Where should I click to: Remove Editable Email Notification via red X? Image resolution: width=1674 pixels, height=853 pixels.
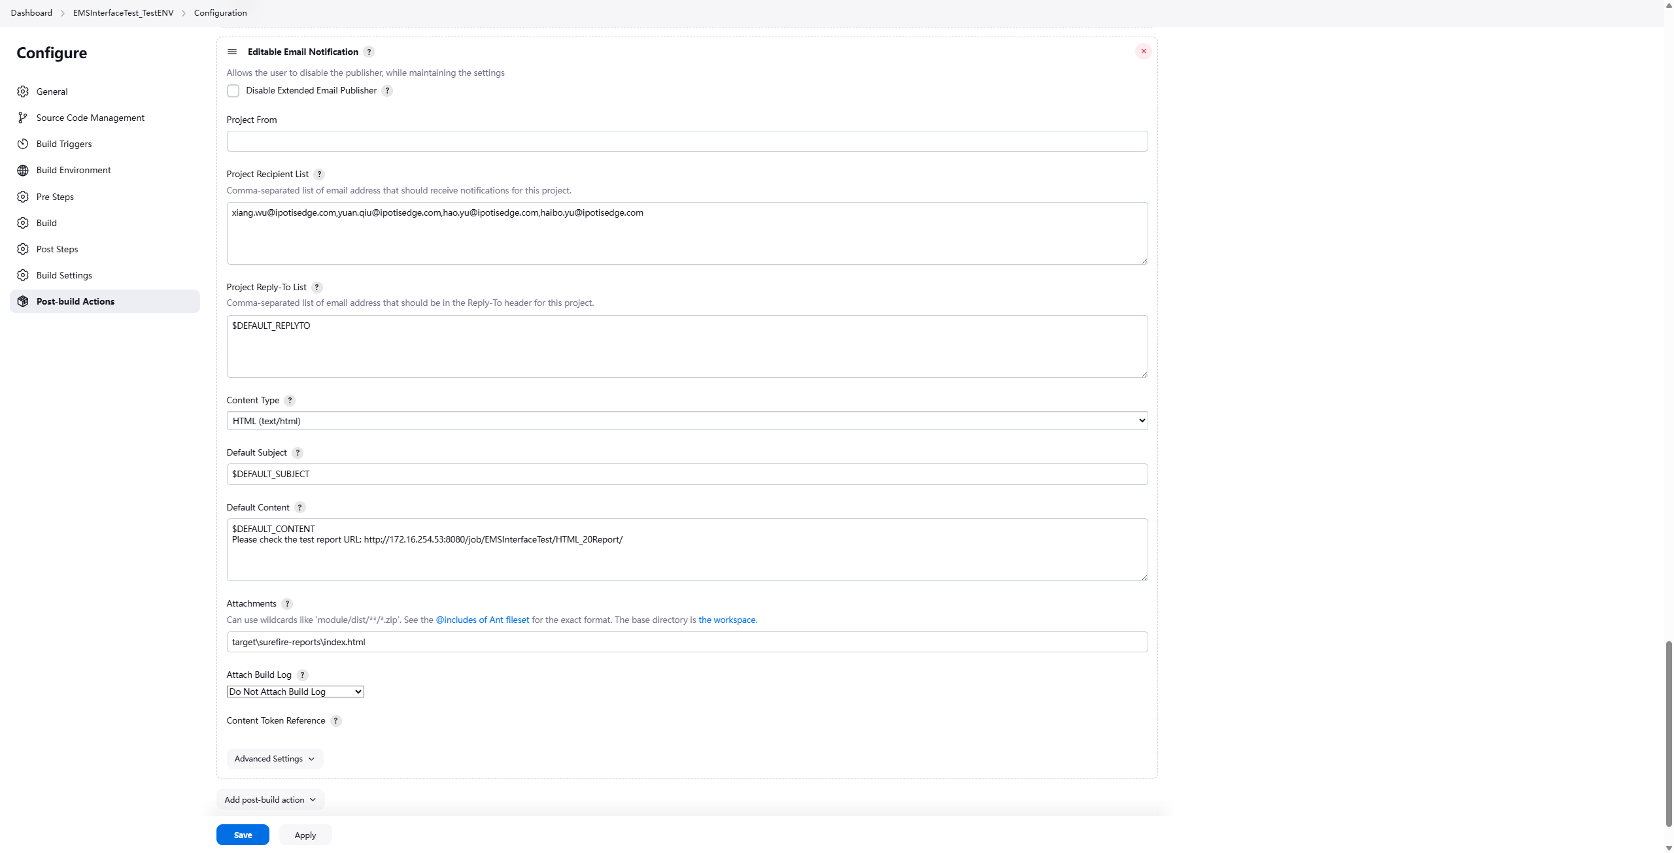pos(1143,52)
